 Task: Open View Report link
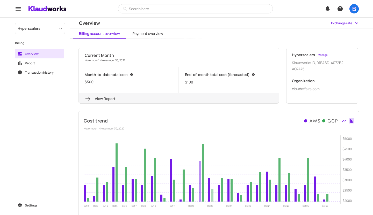click(x=101, y=99)
